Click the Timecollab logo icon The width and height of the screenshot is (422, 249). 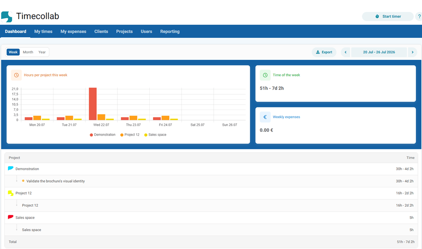click(7, 17)
